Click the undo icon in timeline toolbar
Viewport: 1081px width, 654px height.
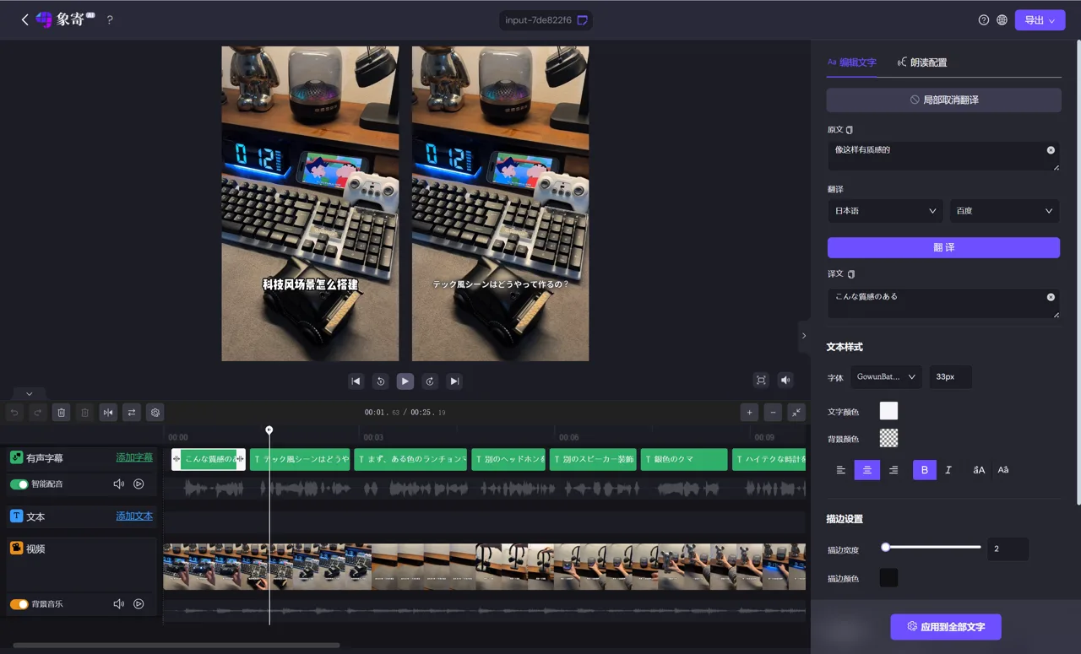coord(14,412)
